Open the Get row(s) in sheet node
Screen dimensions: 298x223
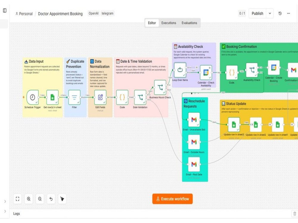[x=52, y=97]
